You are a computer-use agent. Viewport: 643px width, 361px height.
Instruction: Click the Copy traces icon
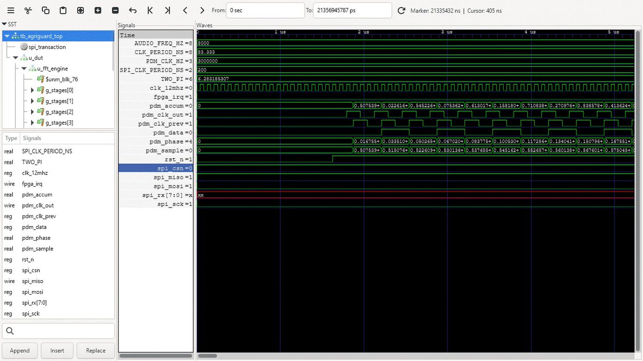point(46,10)
